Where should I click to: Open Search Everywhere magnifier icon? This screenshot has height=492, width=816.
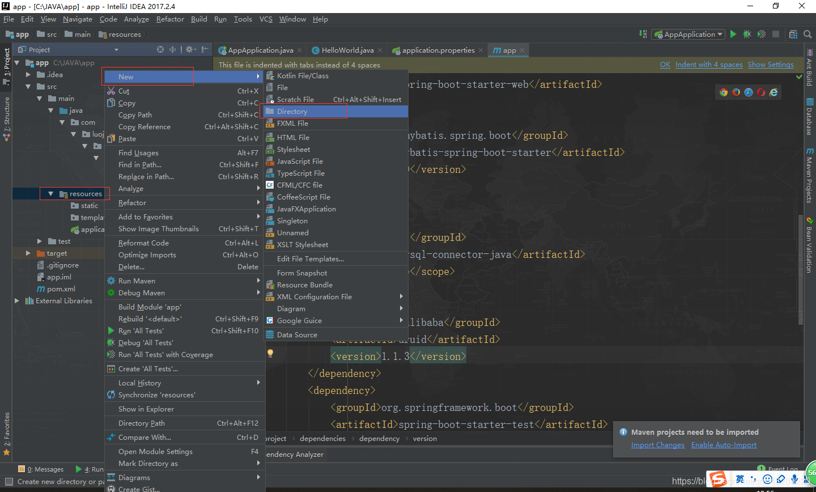click(807, 34)
